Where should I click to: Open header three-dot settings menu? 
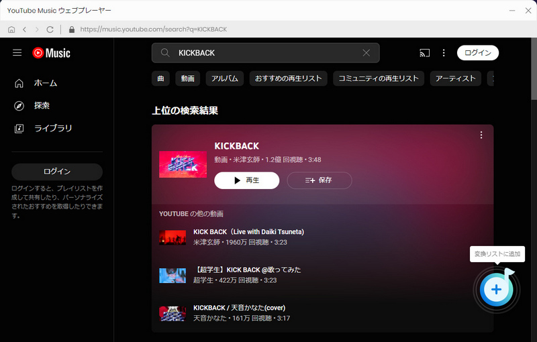pos(444,53)
